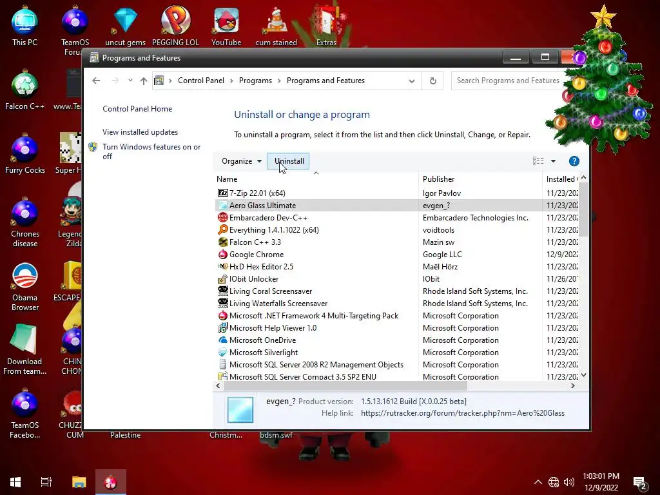Open File Explorer from the taskbar
660x495 pixels.
[79, 482]
